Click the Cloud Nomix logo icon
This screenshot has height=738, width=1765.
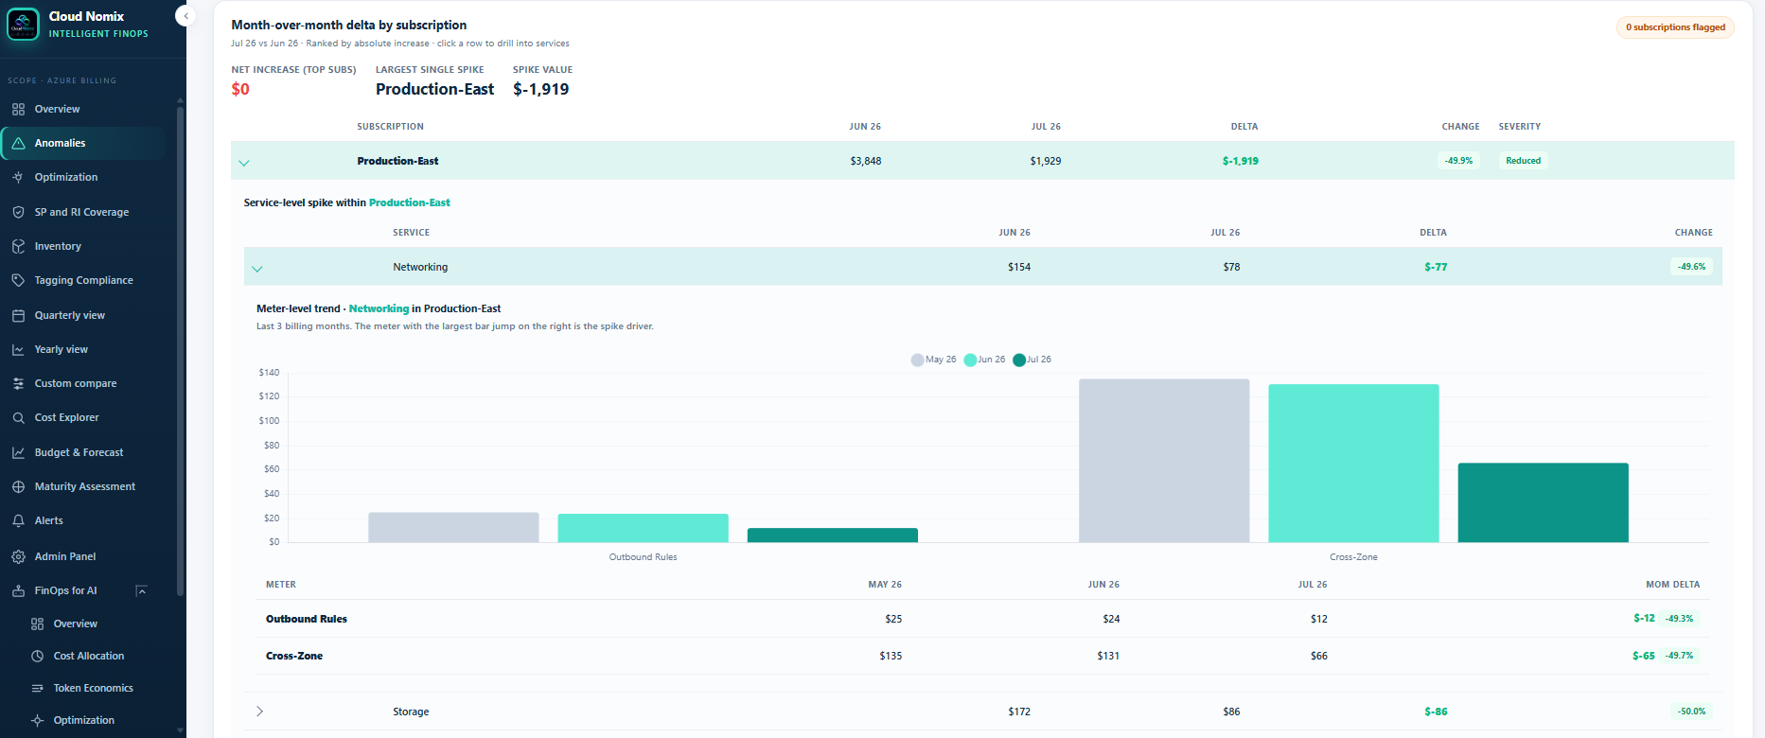(23, 25)
